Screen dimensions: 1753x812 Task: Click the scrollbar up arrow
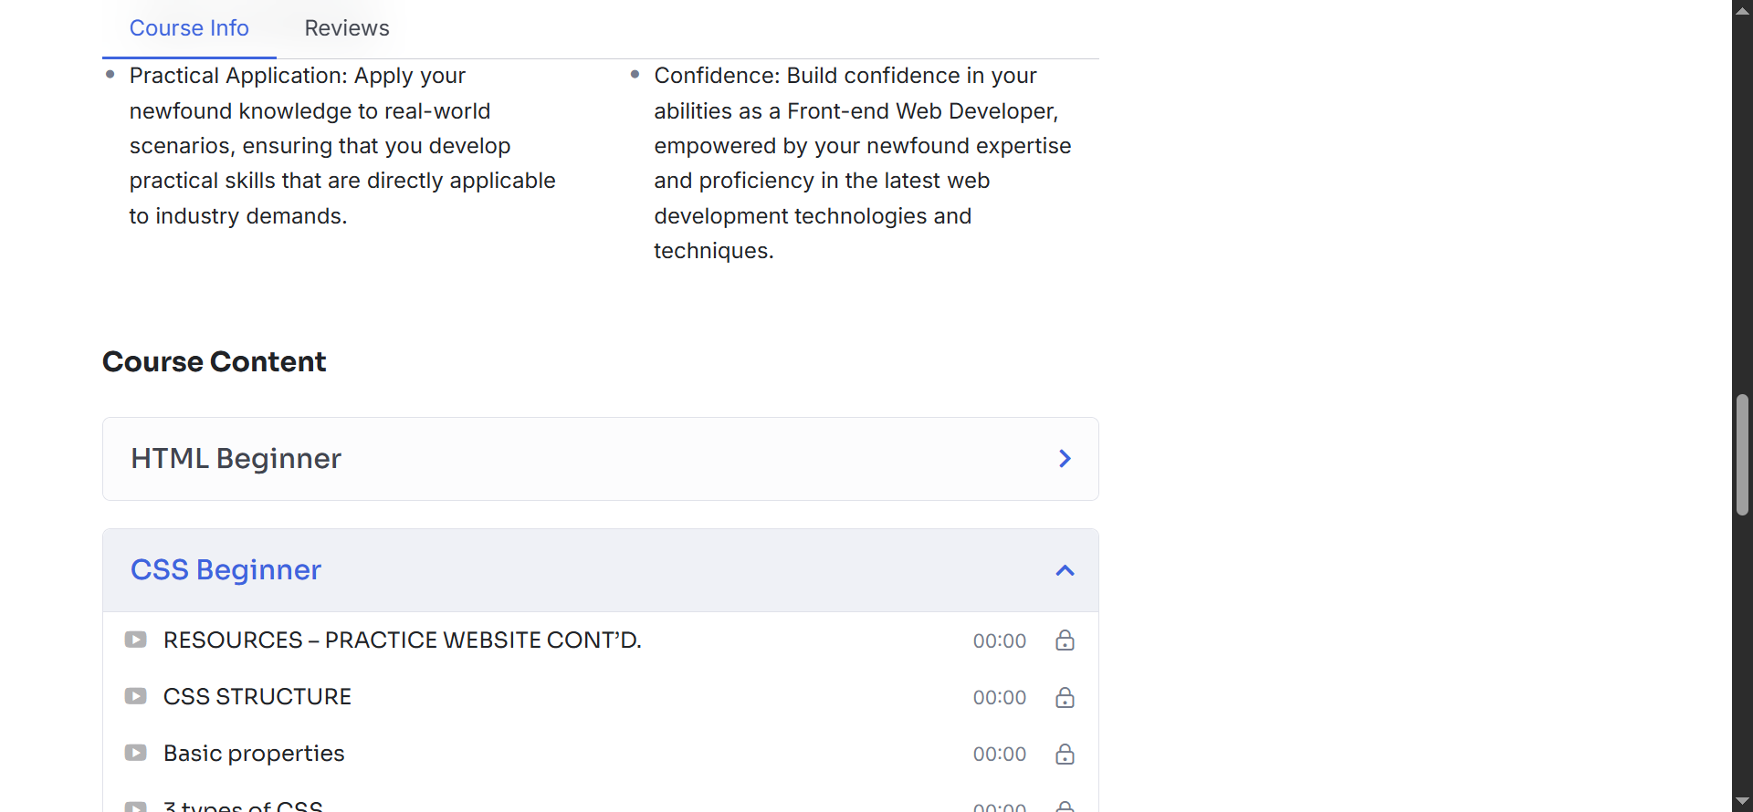pos(1742,10)
